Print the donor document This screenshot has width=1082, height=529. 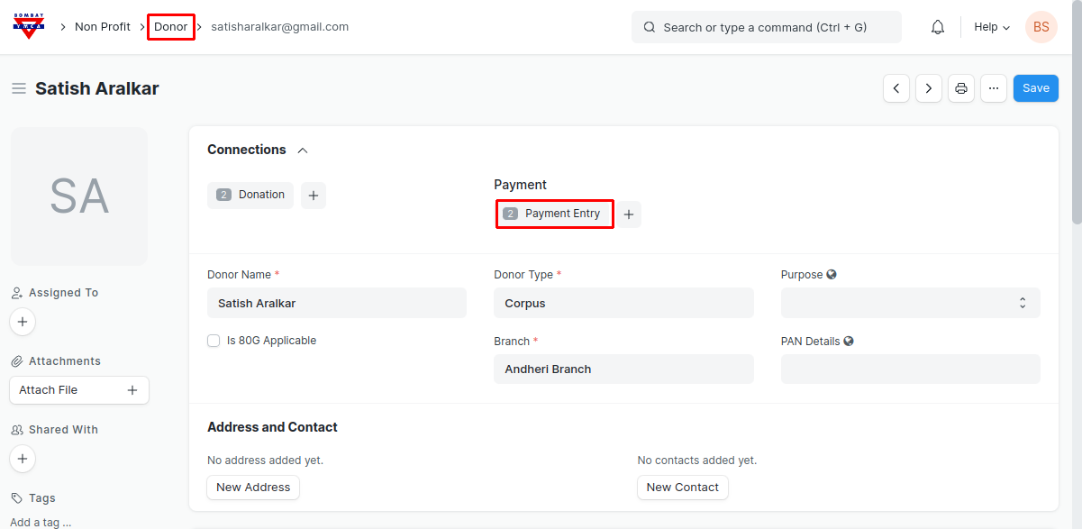point(961,88)
